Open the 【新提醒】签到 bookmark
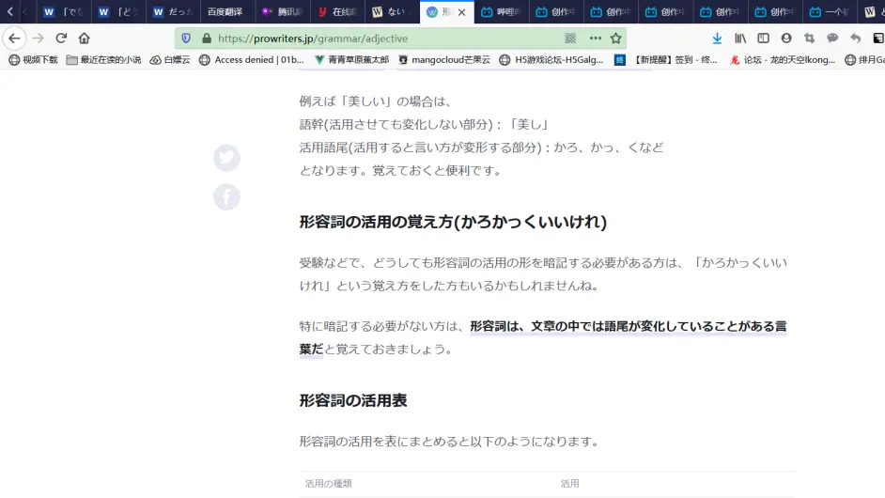 point(666,60)
